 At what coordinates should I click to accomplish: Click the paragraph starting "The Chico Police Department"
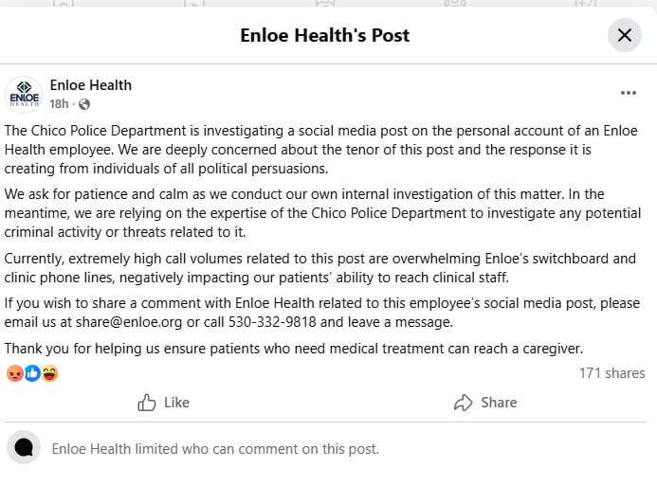coord(322,149)
